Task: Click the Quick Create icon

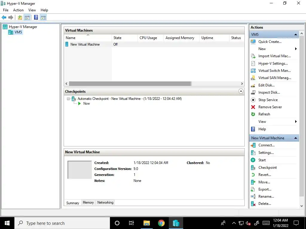Action: (253, 42)
